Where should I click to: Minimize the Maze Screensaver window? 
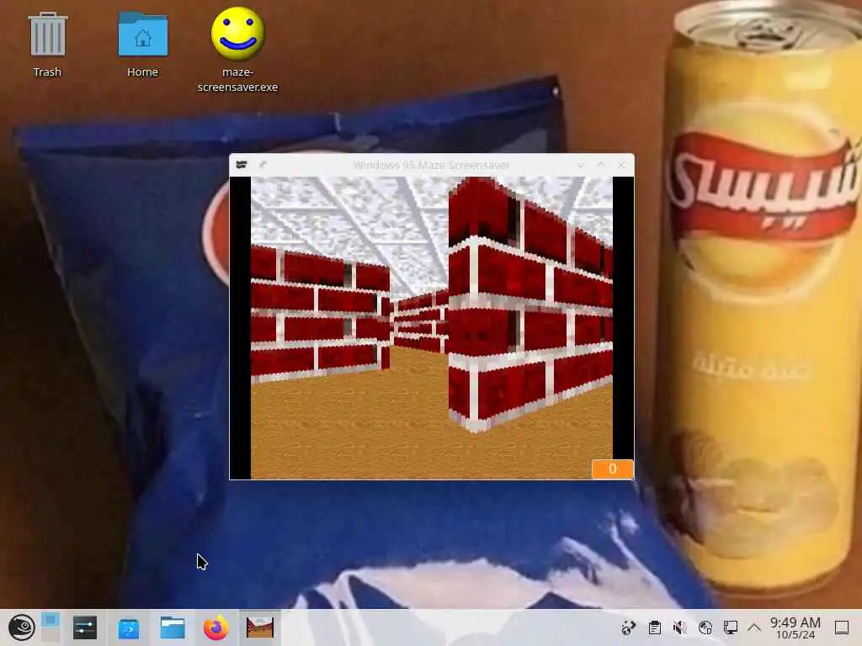(x=581, y=165)
